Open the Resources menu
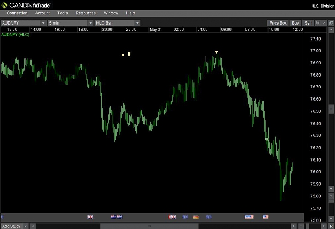The width and height of the screenshot is (335, 229). coord(86,13)
